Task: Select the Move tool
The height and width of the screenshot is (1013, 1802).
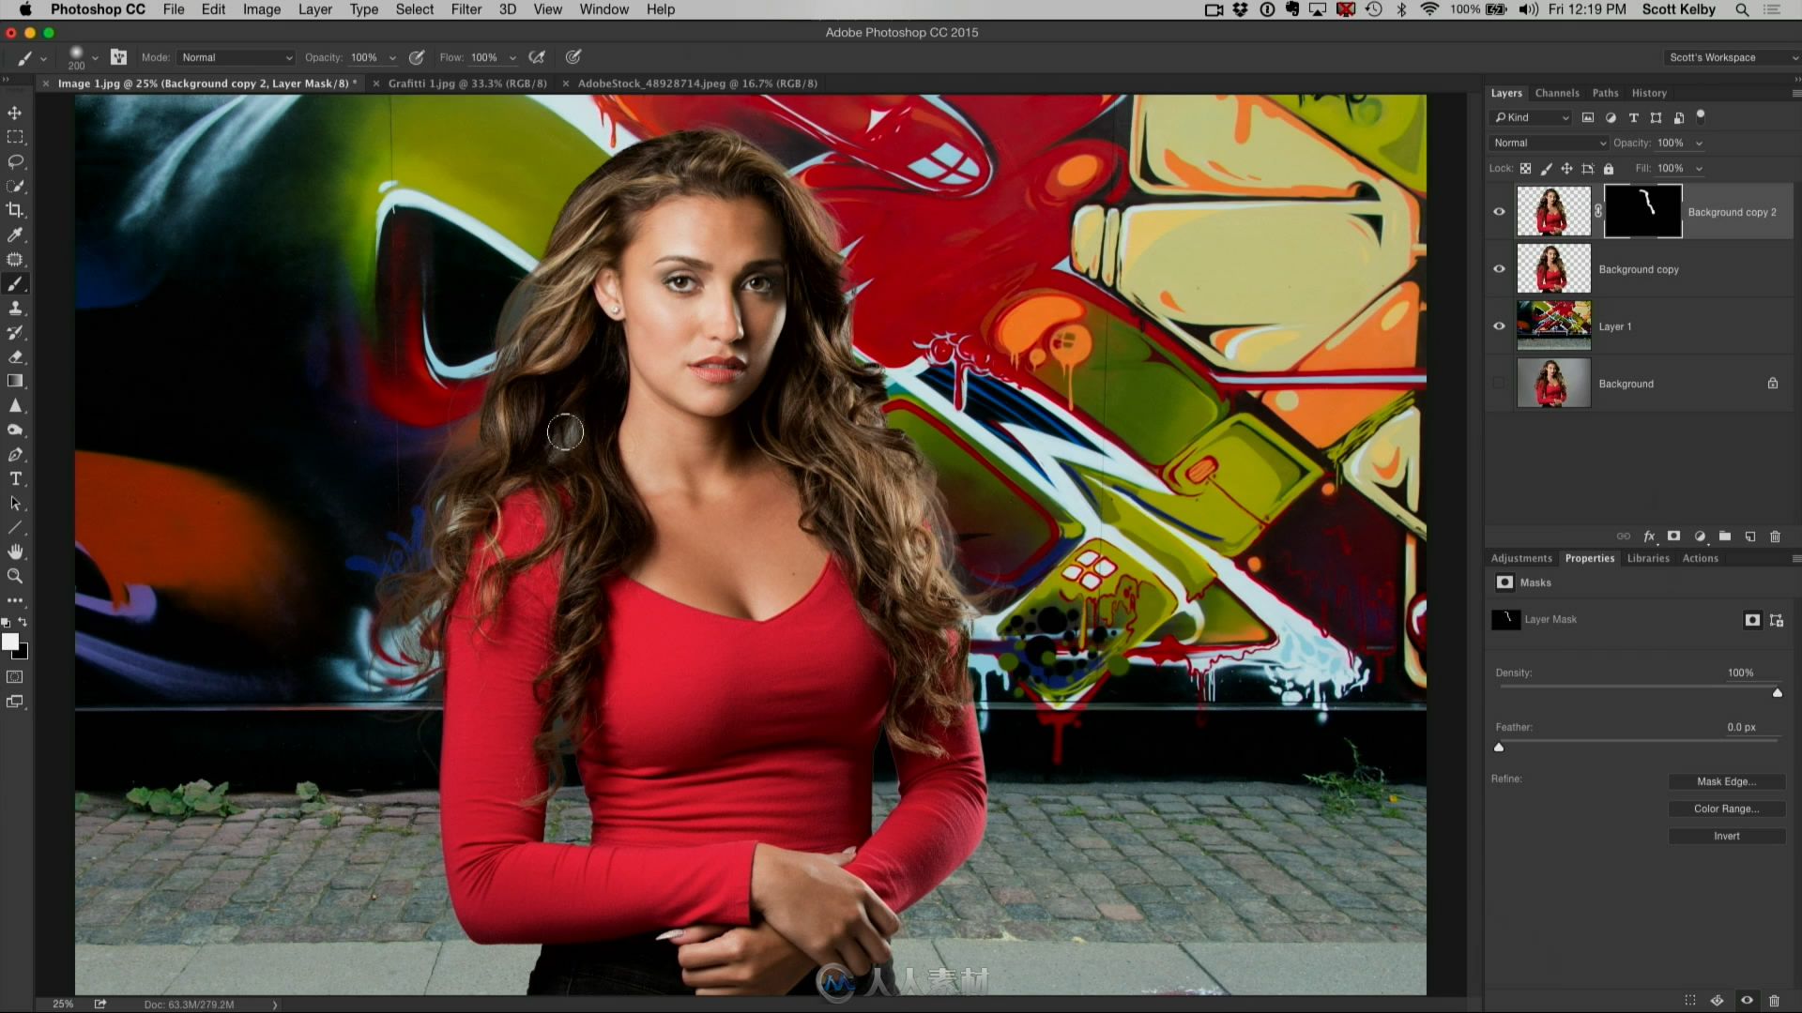Action: pos(15,112)
